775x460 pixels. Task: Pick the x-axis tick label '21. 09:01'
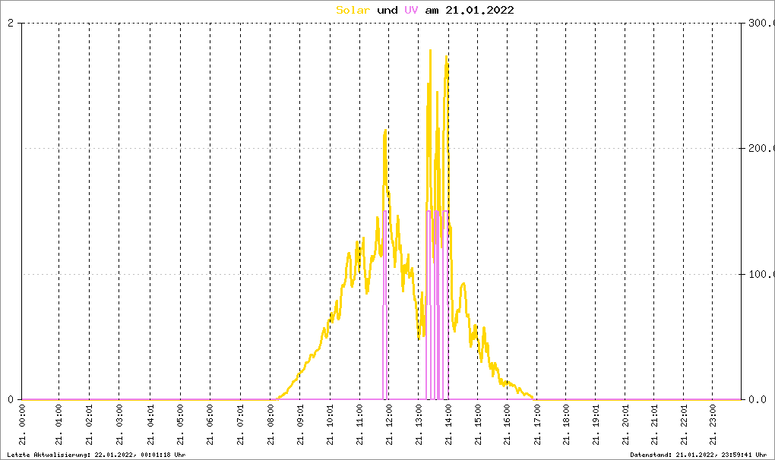click(300, 425)
